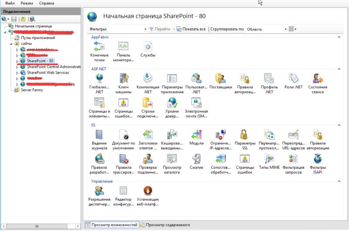
Task: Click the Перейти filter button
Action: (160, 29)
